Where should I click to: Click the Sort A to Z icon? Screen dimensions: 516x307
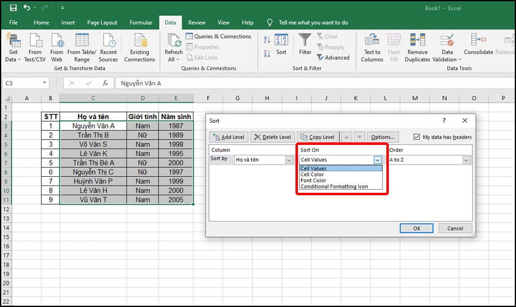click(x=267, y=39)
